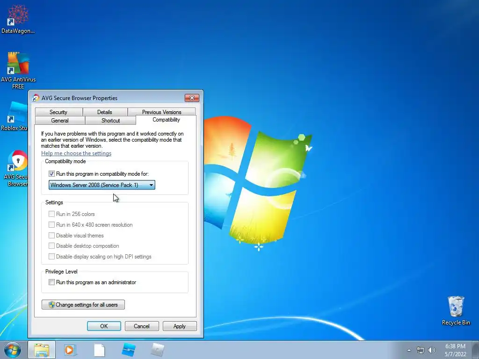Open the volume speaker tray icon
The image size is (479, 359).
[432, 350]
